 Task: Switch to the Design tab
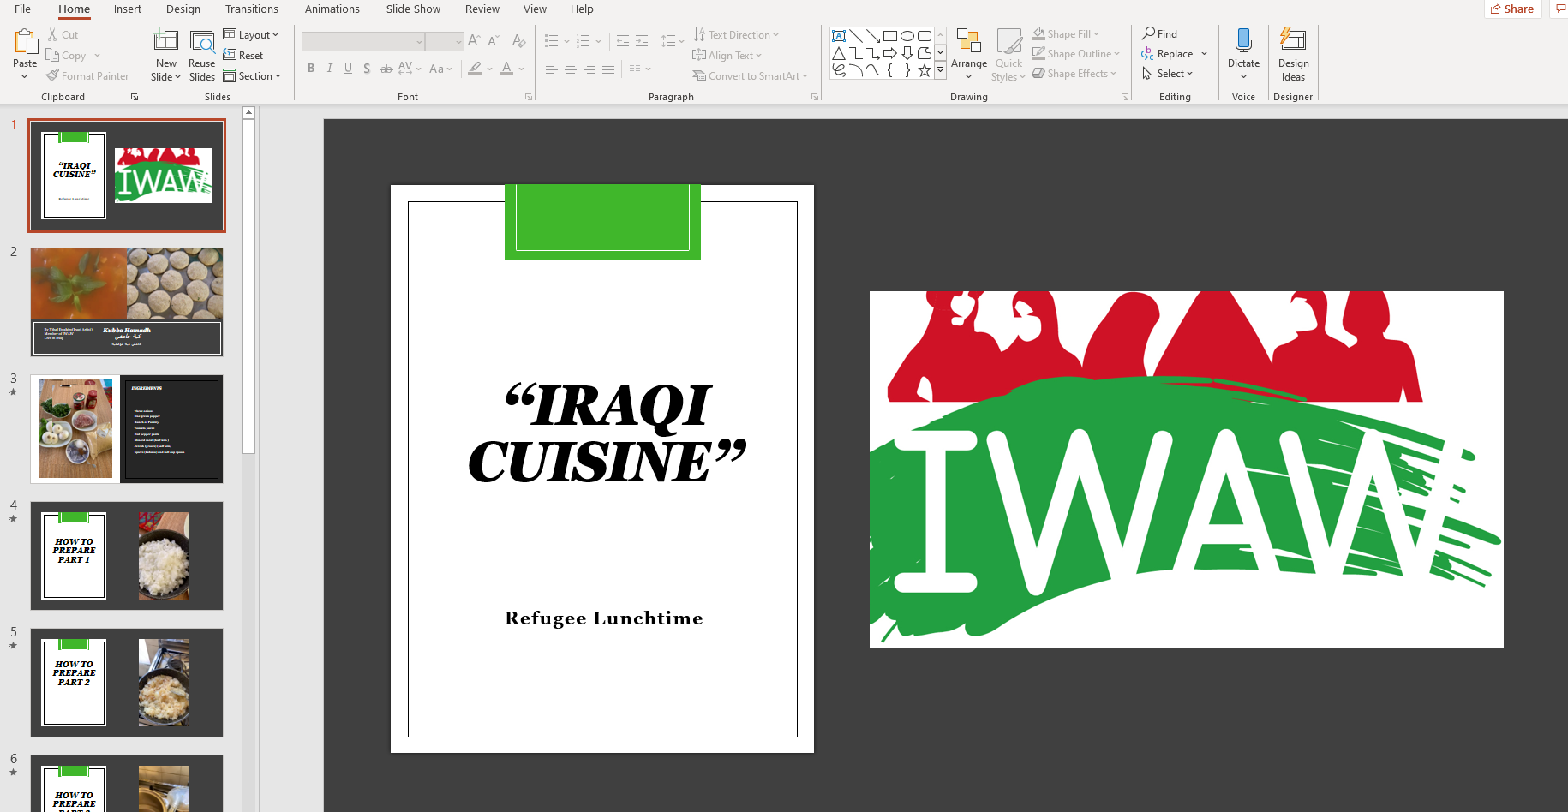183,9
